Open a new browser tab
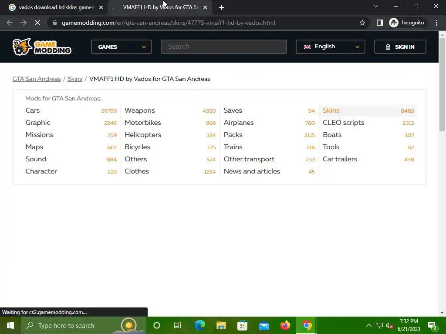The width and height of the screenshot is (446, 334). coord(222,7)
